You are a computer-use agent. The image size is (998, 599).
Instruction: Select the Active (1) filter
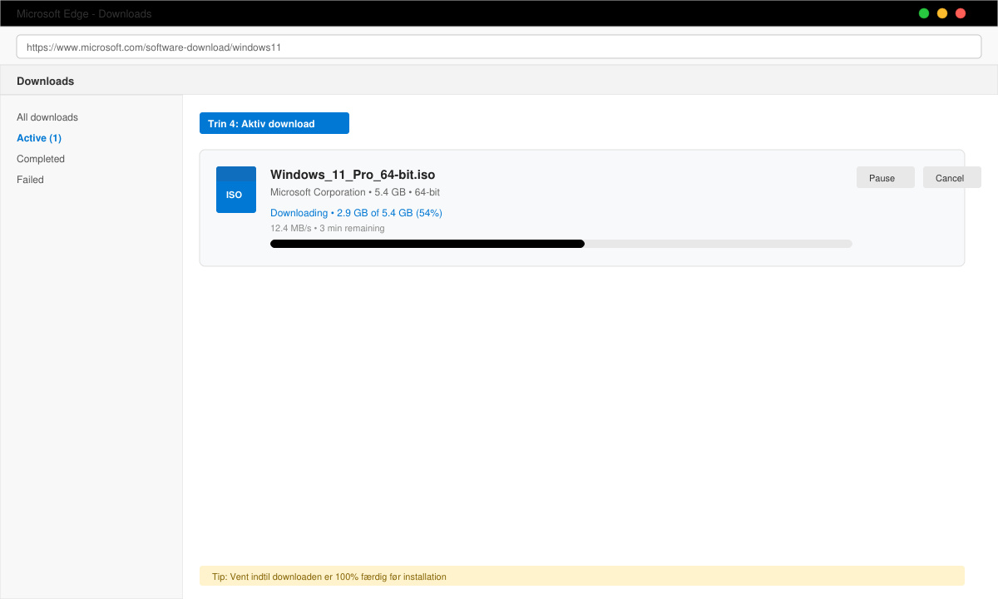click(x=39, y=138)
